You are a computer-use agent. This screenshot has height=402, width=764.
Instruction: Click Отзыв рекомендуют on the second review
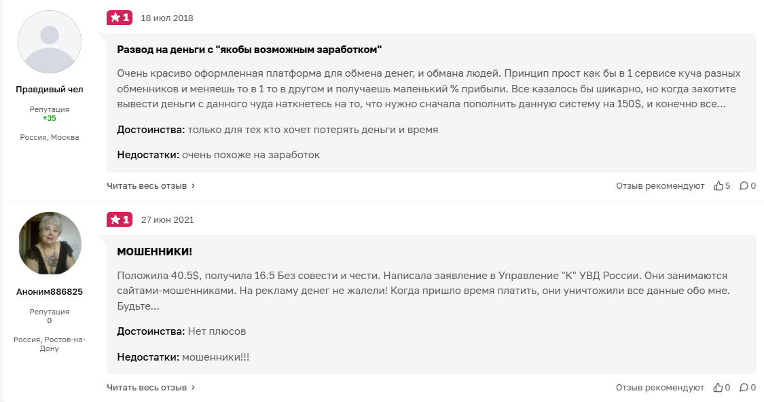(660, 388)
